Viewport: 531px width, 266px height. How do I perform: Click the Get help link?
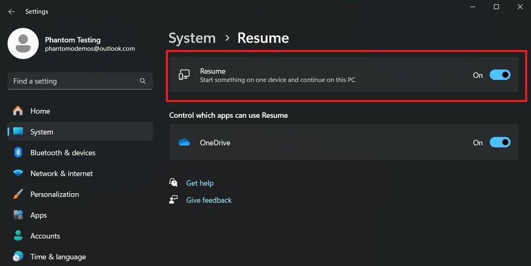click(200, 183)
